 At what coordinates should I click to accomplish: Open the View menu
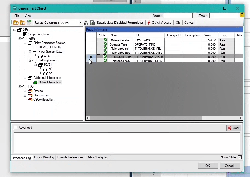(x=28, y=16)
